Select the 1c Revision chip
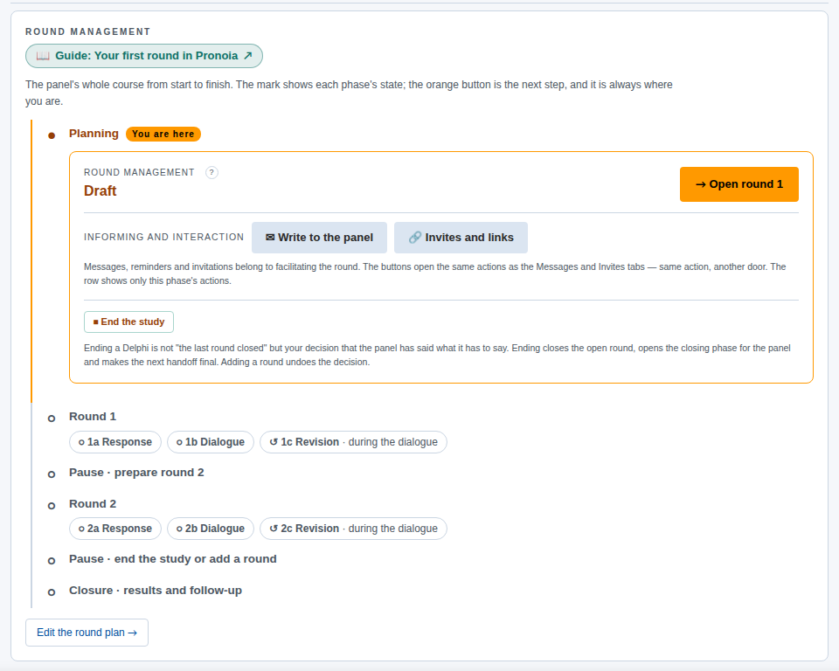Viewport: 839px width, 671px height. (353, 442)
